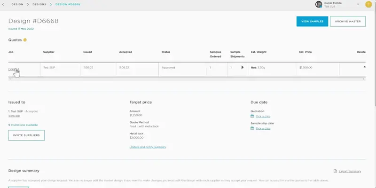Viewport: 376px width, 188px height.
Task: Open job link D6668A in quotes table
Action: coord(14,69)
